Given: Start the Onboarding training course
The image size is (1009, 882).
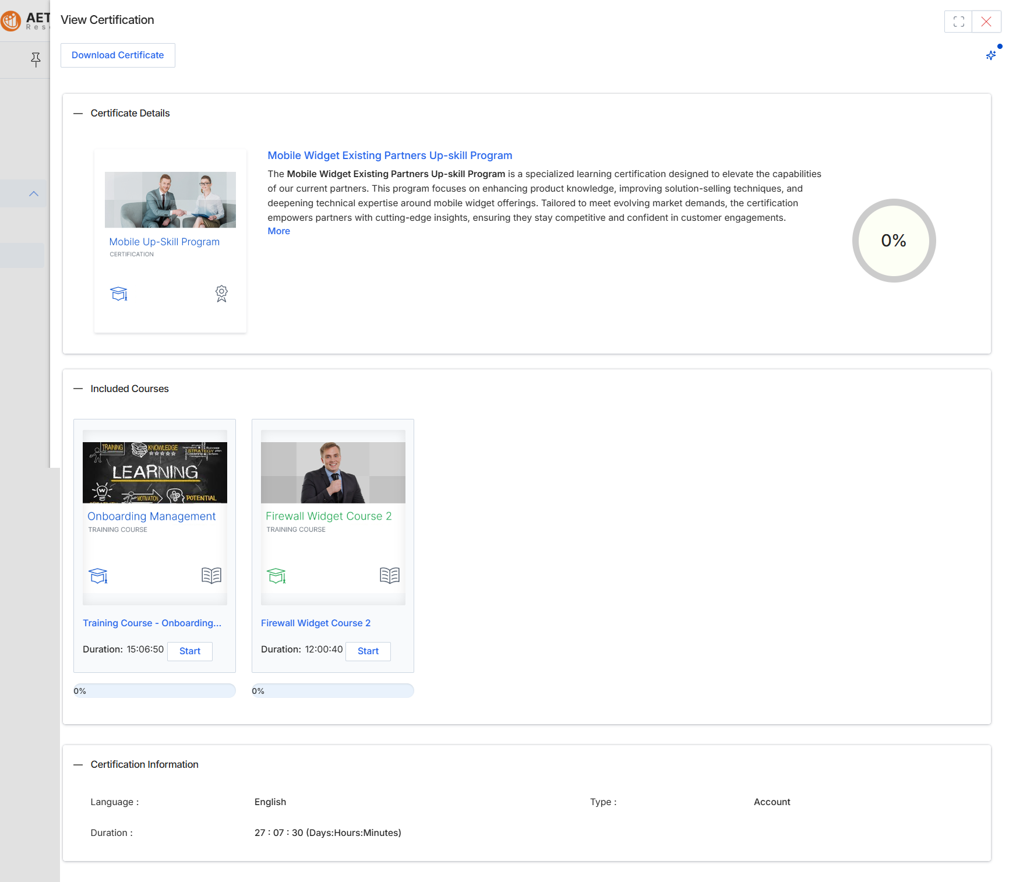Looking at the screenshot, I should 190,651.
